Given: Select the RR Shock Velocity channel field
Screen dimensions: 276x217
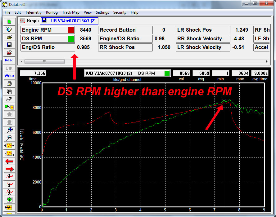Looking at the screenshot, I should (x=203, y=39).
